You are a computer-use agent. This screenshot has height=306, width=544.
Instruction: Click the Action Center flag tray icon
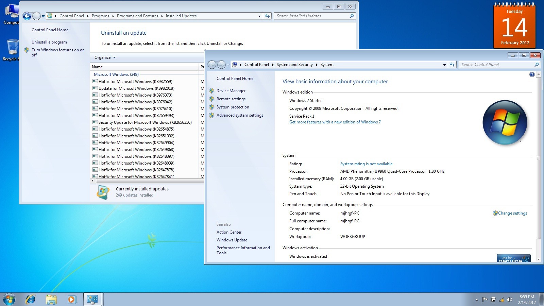point(485,300)
